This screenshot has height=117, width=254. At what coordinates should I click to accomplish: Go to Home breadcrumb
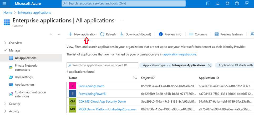pyautogui.click(x=8, y=13)
